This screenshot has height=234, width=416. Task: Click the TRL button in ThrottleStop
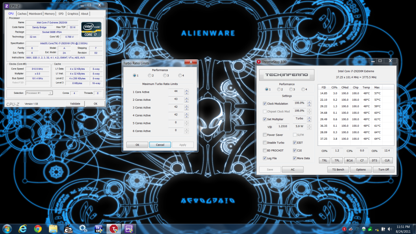point(325,160)
